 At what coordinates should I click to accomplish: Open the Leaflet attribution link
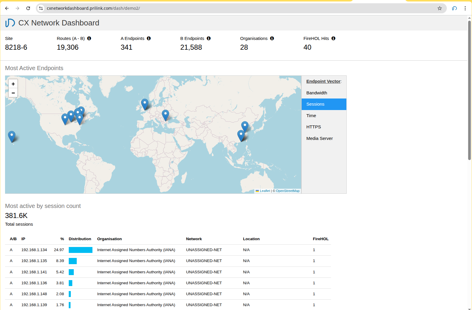(265, 191)
